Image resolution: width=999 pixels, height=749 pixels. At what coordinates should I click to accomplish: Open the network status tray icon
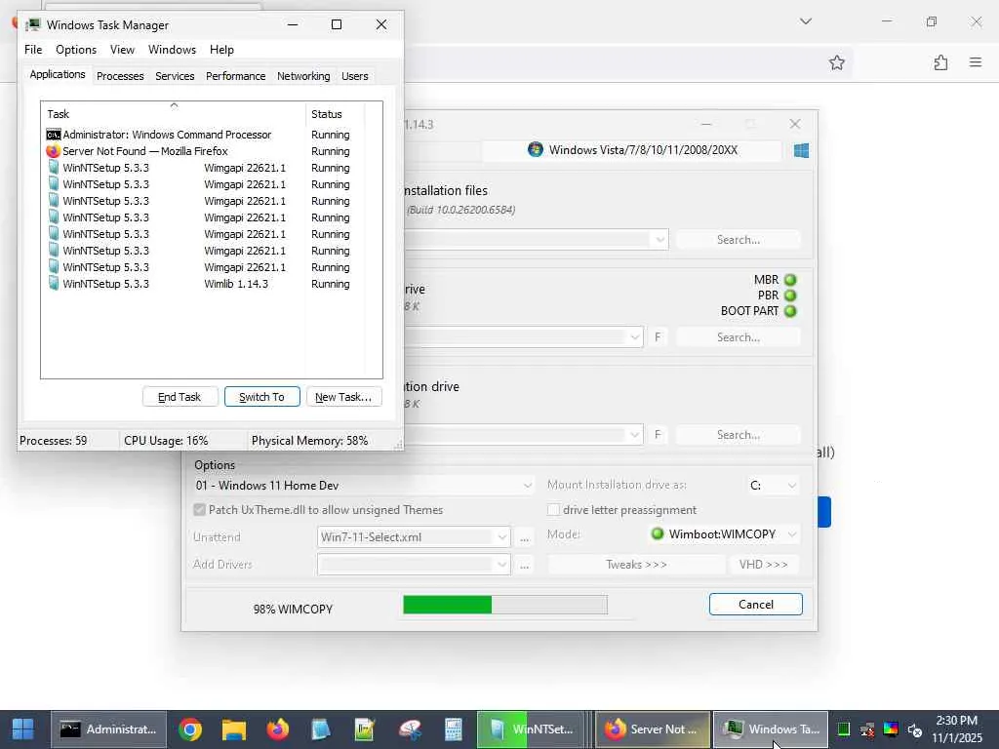pyautogui.click(x=867, y=729)
